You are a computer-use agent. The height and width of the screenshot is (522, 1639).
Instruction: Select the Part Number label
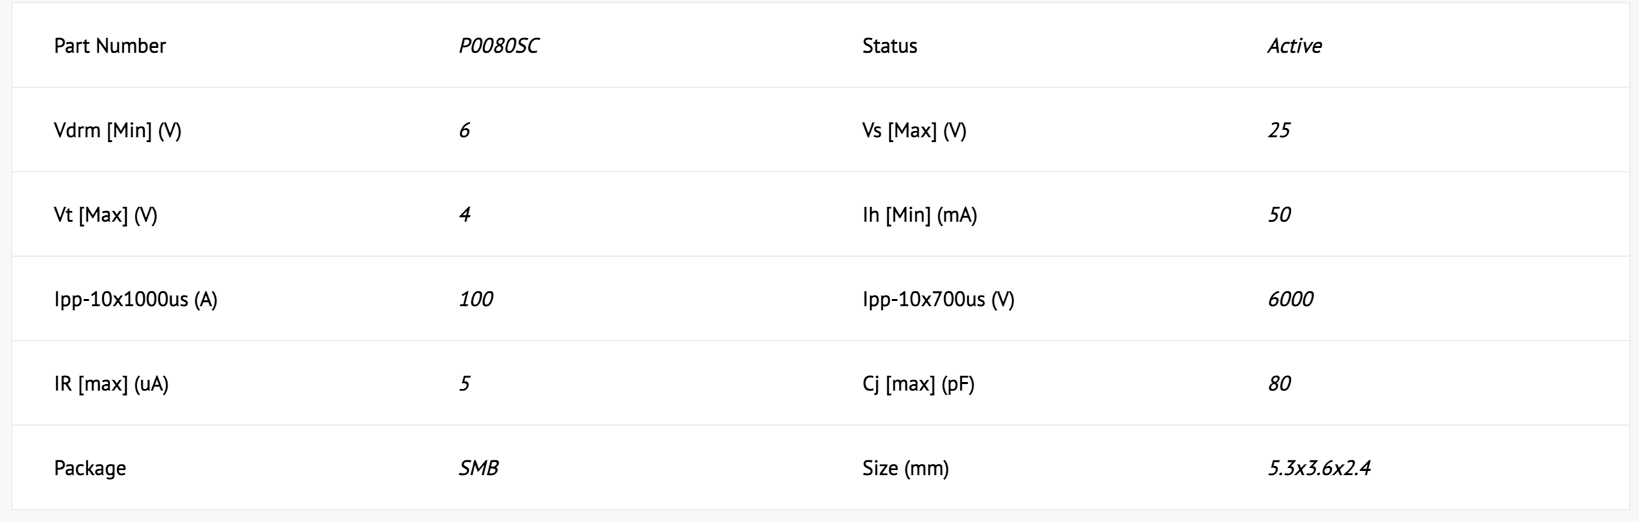110,46
